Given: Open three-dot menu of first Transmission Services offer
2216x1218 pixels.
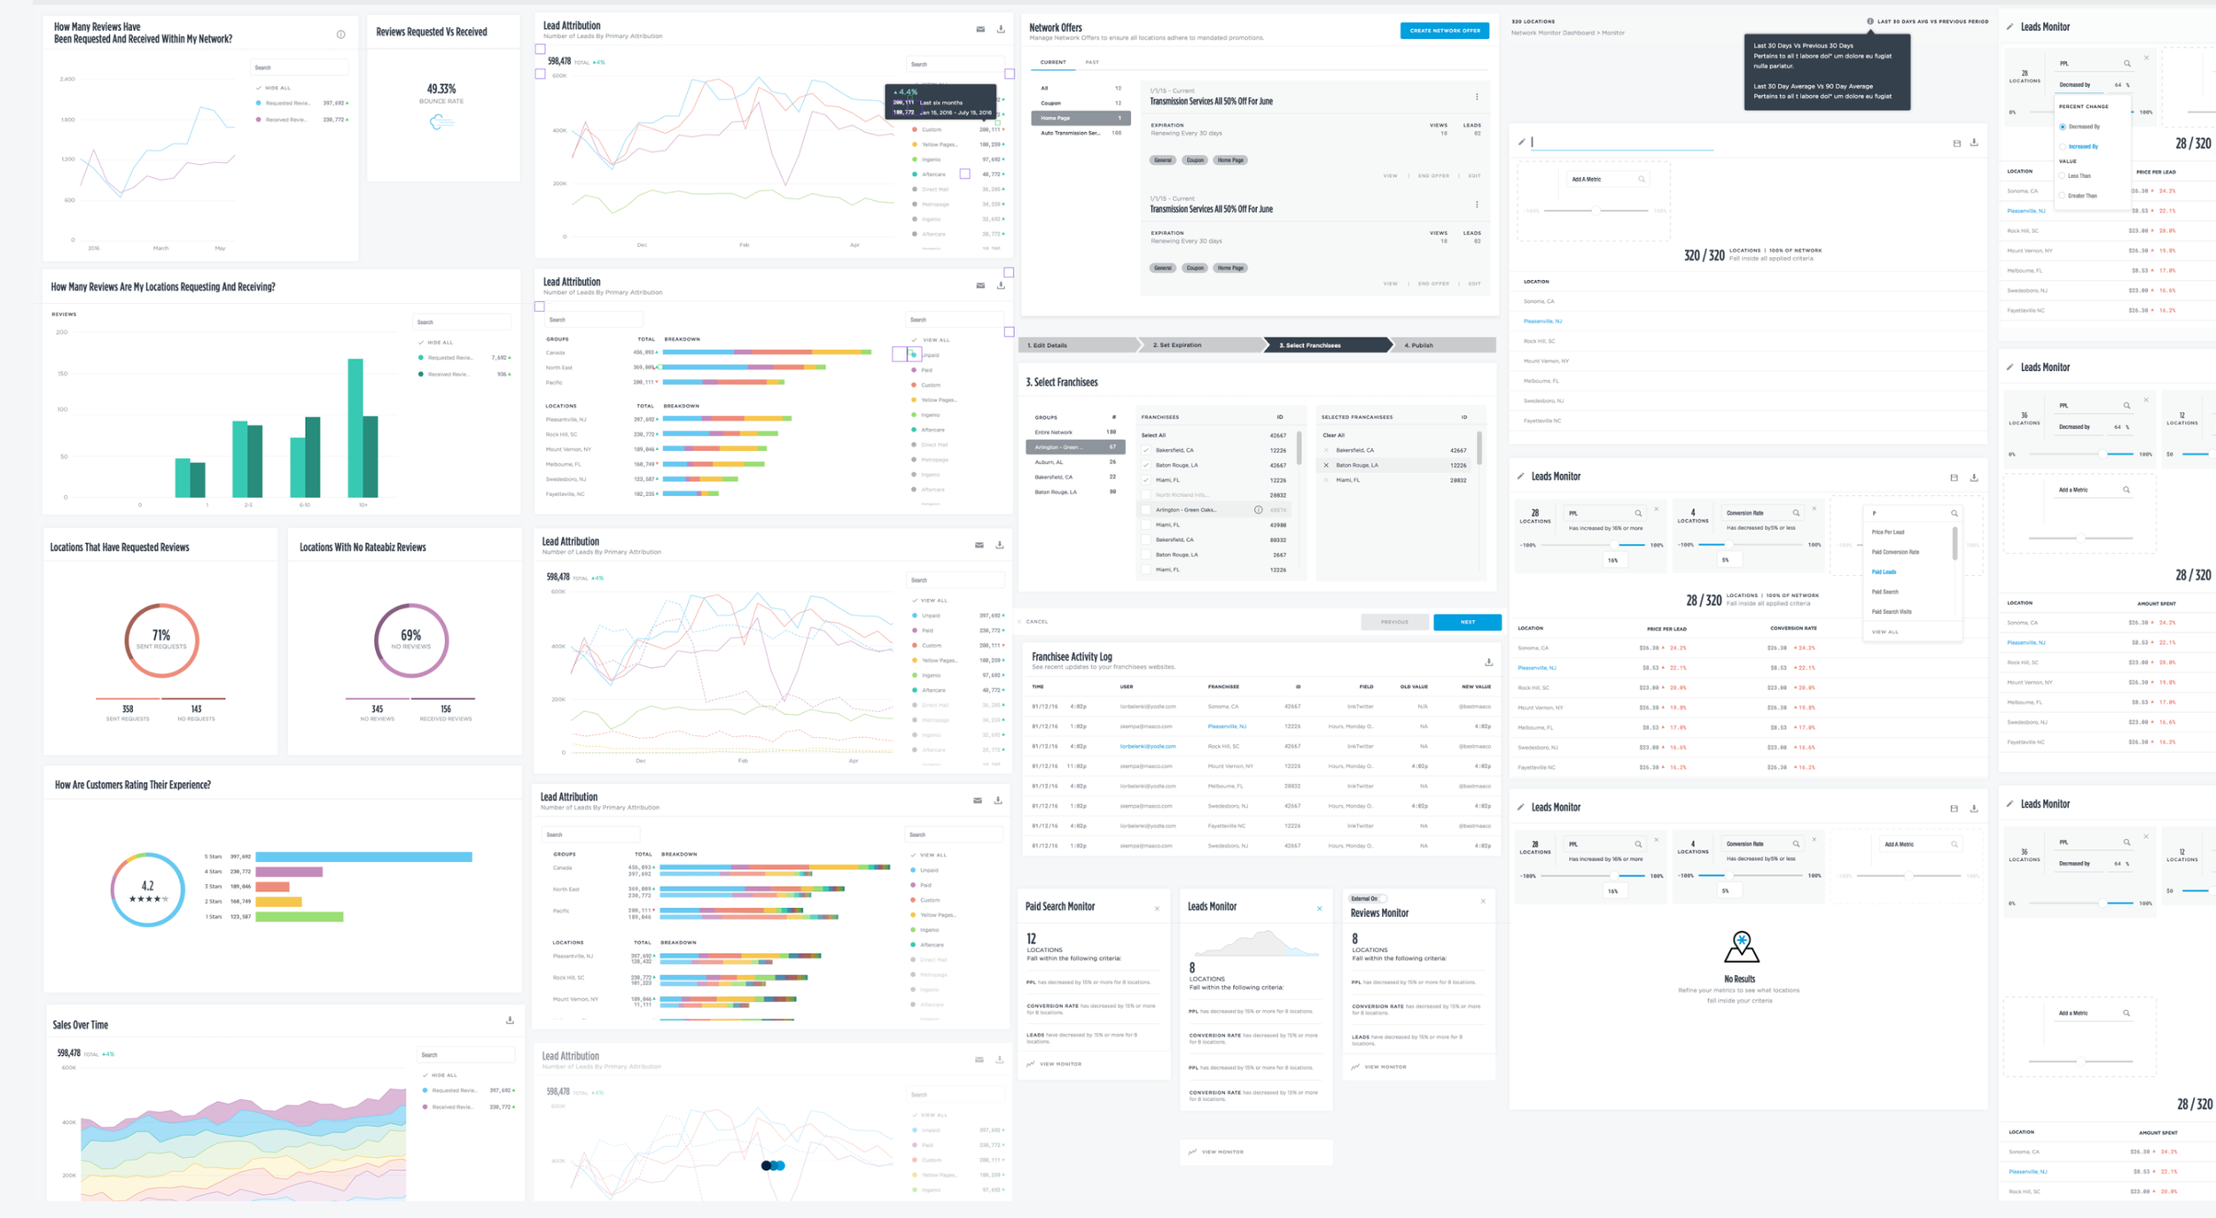Looking at the screenshot, I should 1477,97.
